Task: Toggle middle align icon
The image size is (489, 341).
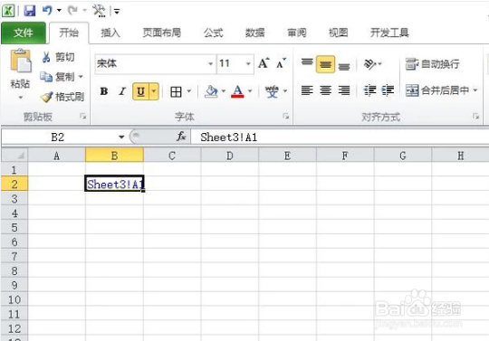Action: (325, 64)
